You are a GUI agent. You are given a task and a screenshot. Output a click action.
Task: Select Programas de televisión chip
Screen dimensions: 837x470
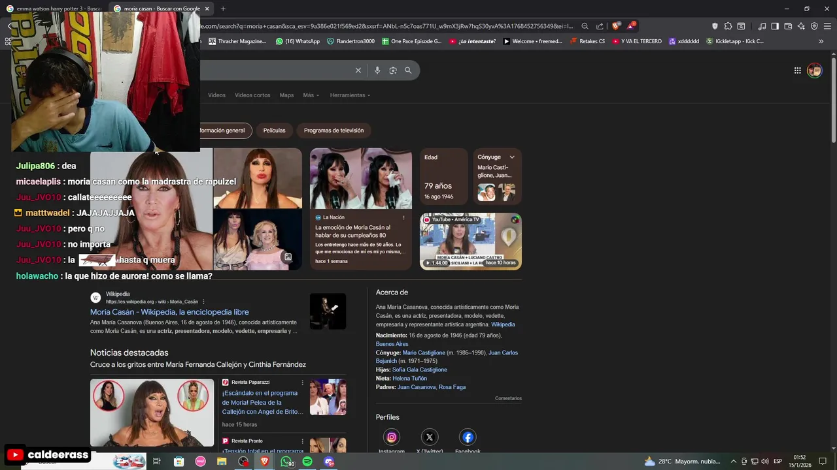(333, 131)
